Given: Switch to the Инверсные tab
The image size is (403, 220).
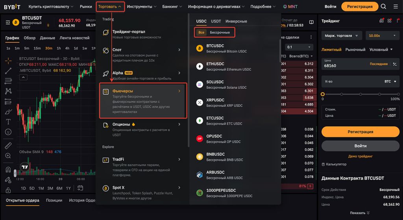Looking at the screenshot, I should (236, 21).
